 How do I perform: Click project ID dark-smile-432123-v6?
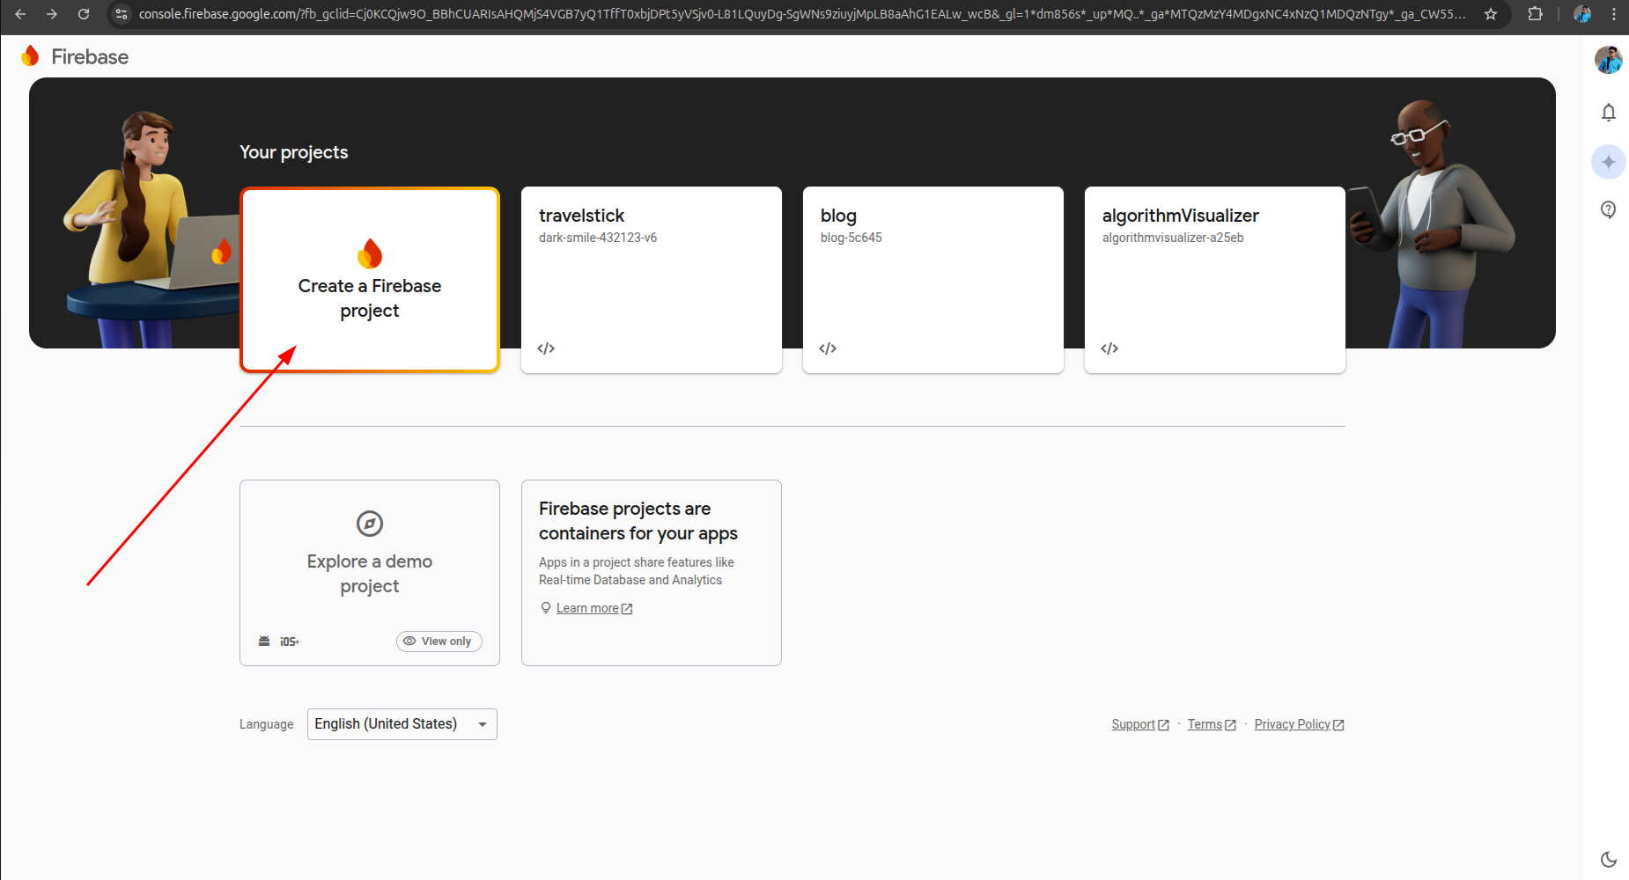click(598, 238)
